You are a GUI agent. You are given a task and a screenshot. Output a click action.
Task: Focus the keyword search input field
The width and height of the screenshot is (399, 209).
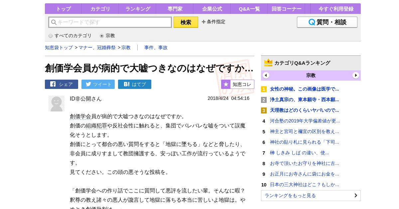coord(110,22)
